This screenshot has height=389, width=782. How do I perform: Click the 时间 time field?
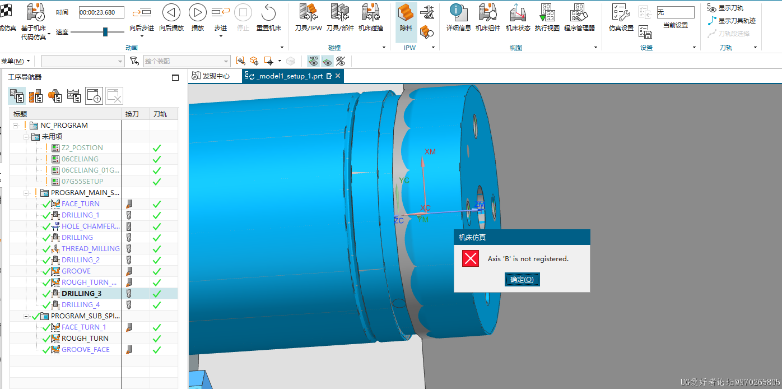pos(101,12)
